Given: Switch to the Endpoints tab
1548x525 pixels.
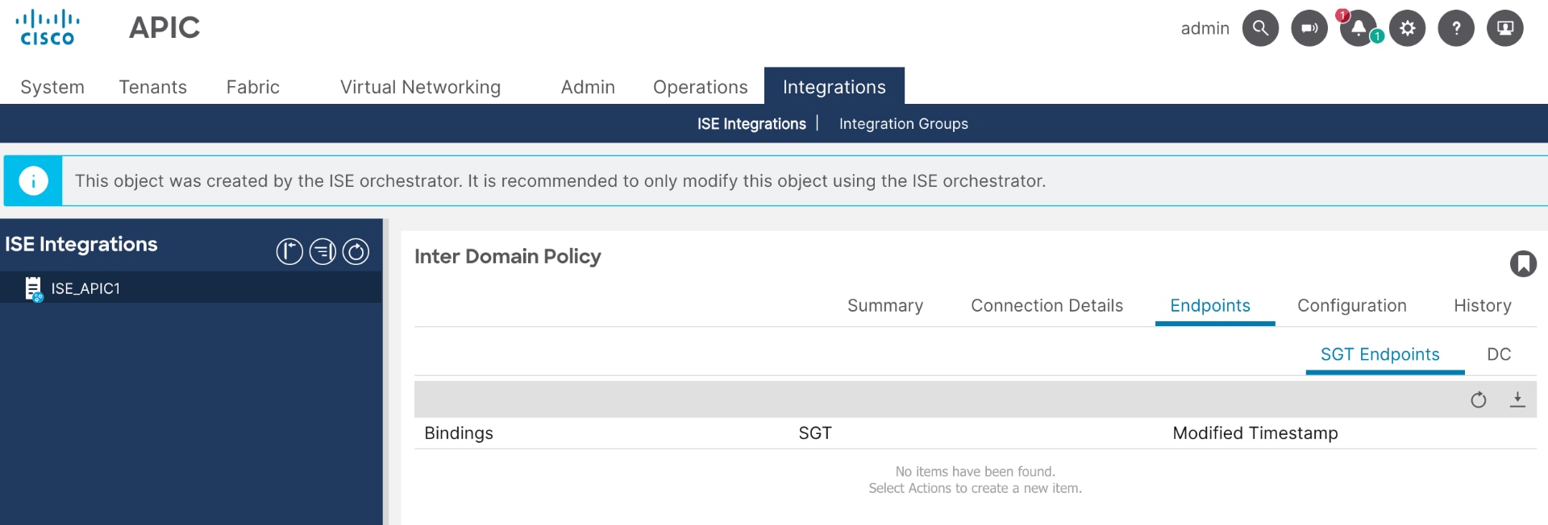Looking at the screenshot, I should [1210, 306].
